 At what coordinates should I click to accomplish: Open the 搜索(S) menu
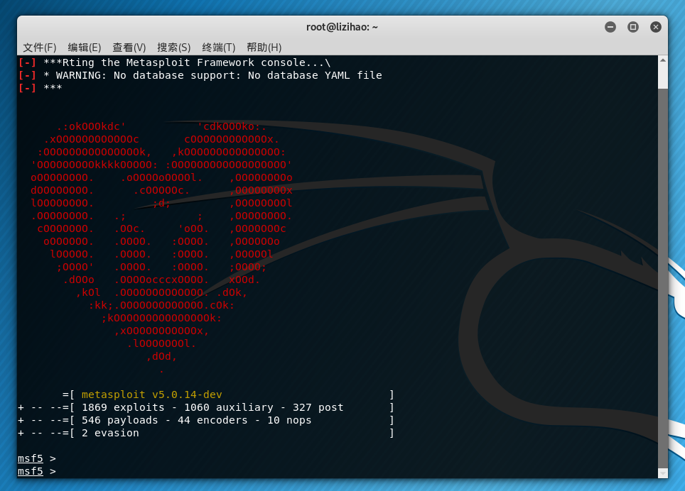pos(173,47)
